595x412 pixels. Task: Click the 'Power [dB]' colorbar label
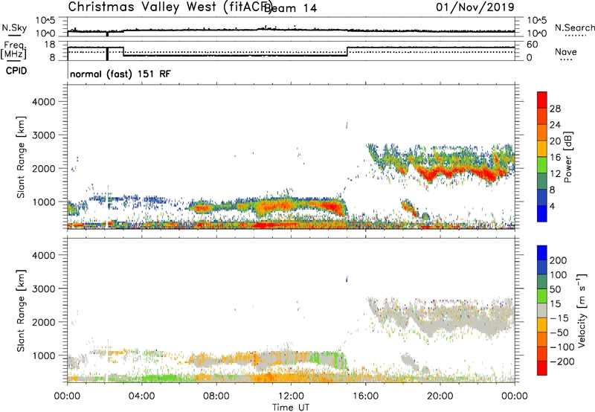(567, 157)
